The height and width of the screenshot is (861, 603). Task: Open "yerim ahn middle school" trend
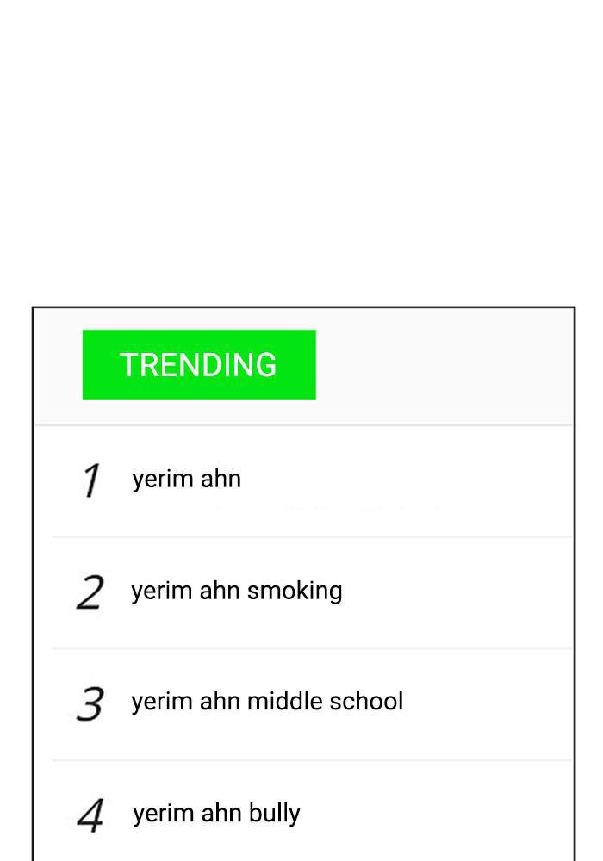[267, 702]
